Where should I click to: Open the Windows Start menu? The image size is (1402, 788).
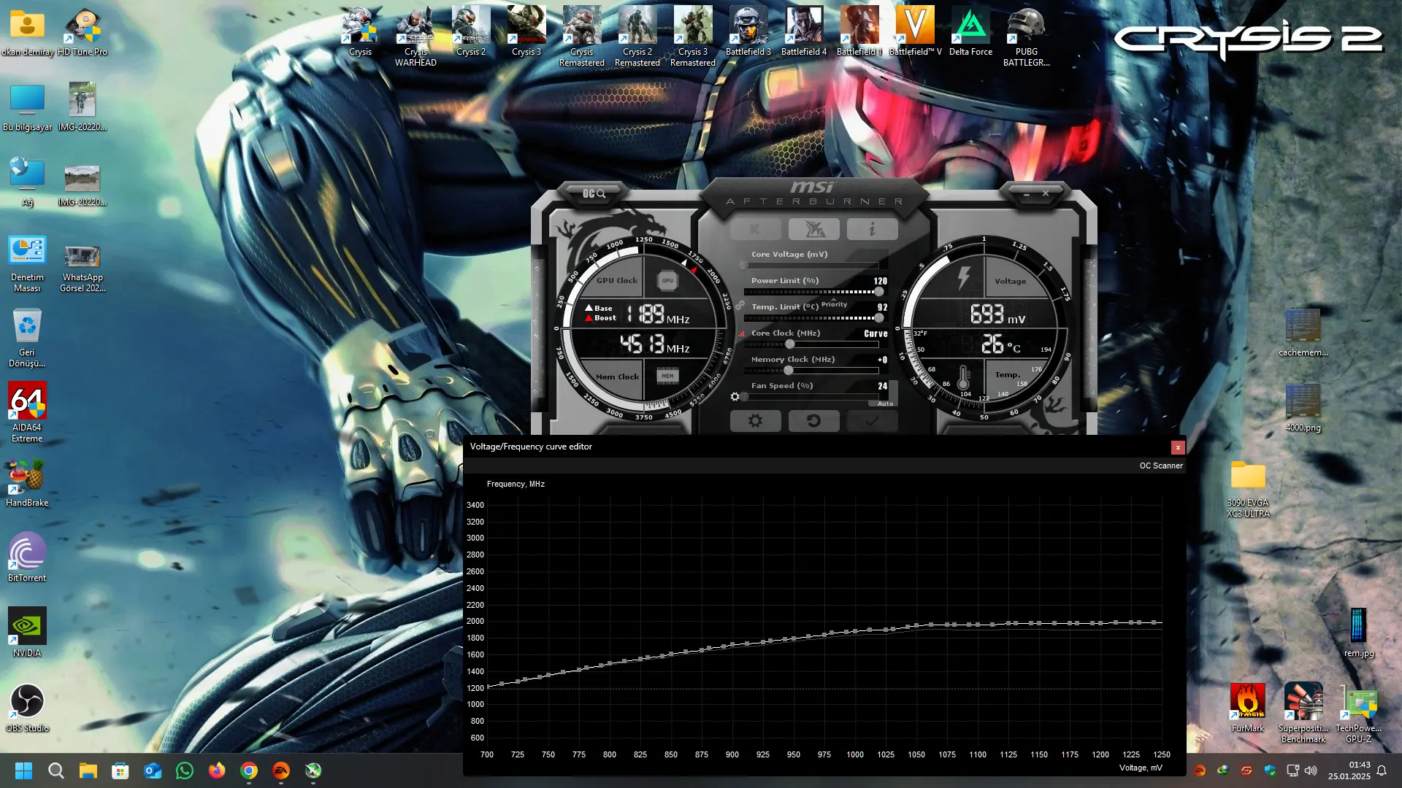(x=23, y=770)
